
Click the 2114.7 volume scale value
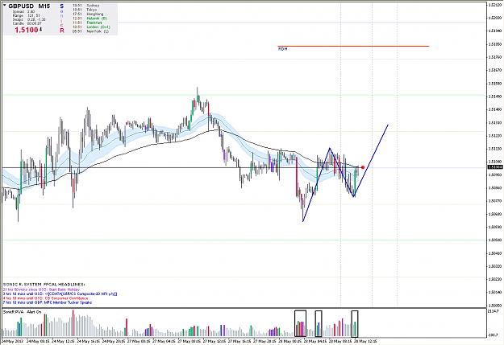(493, 311)
